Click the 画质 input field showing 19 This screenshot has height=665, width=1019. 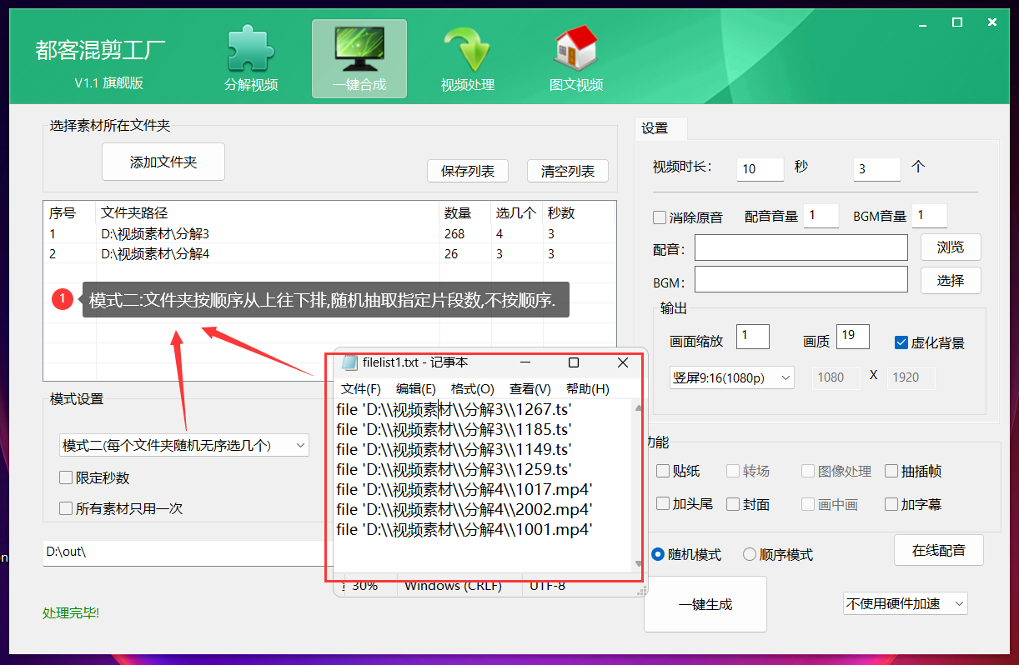(853, 337)
